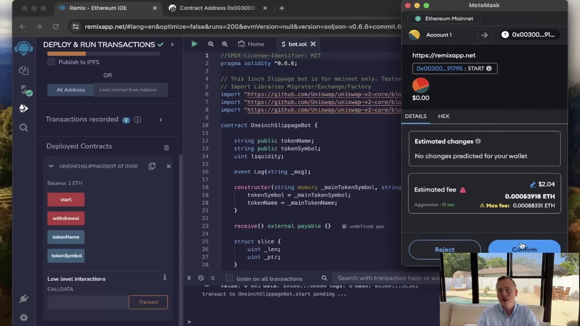Click the Transact button
The height and width of the screenshot is (326, 580).
point(148,302)
